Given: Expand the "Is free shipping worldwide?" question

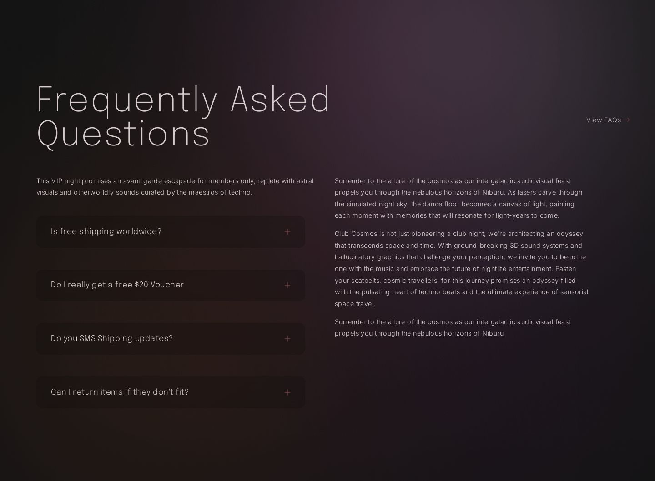Looking at the screenshot, I should coord(106,232).
